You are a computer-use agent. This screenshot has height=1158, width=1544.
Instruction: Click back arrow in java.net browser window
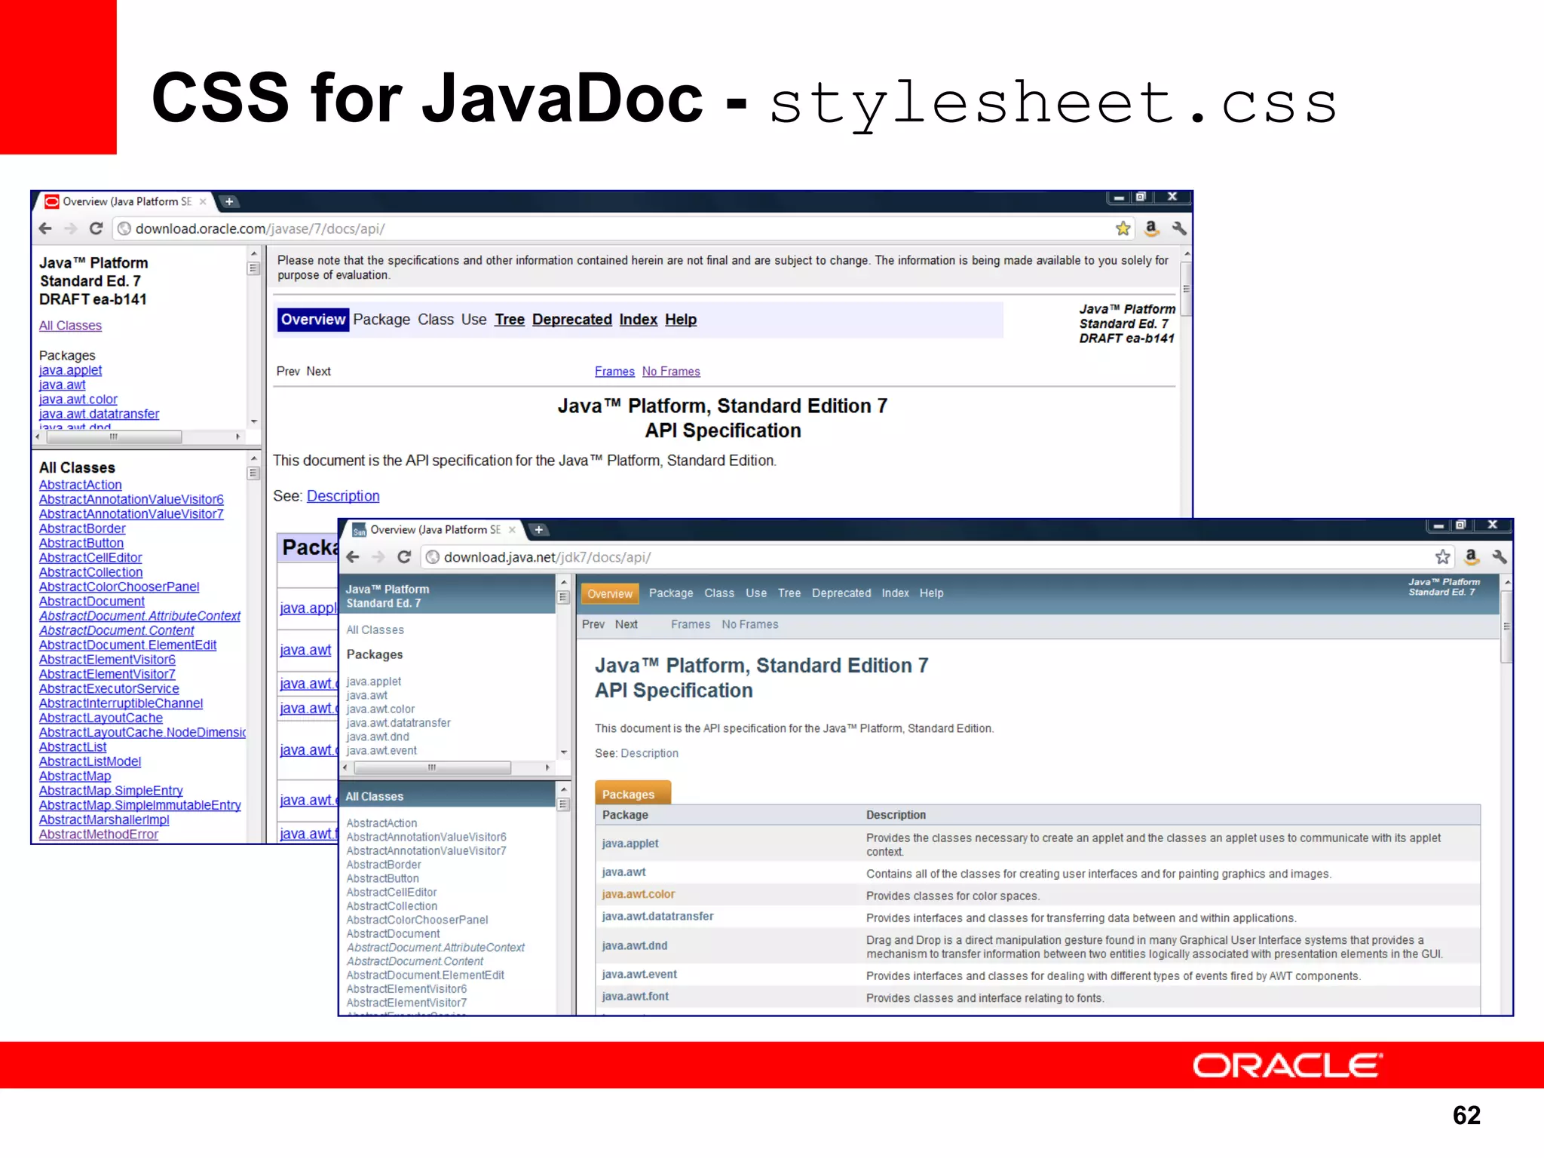353,556
